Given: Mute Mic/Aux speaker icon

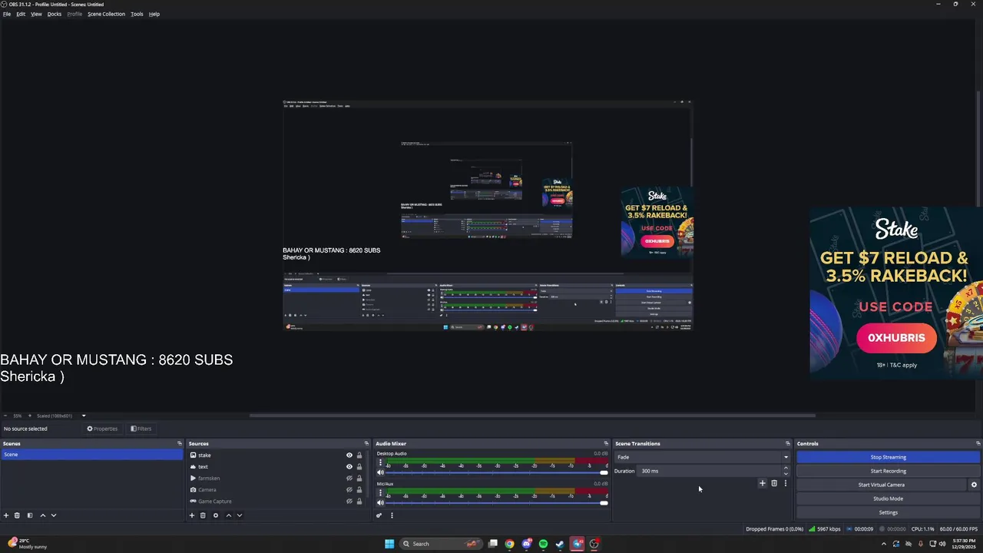Looking at the screenshot, I should click(380, 502).
